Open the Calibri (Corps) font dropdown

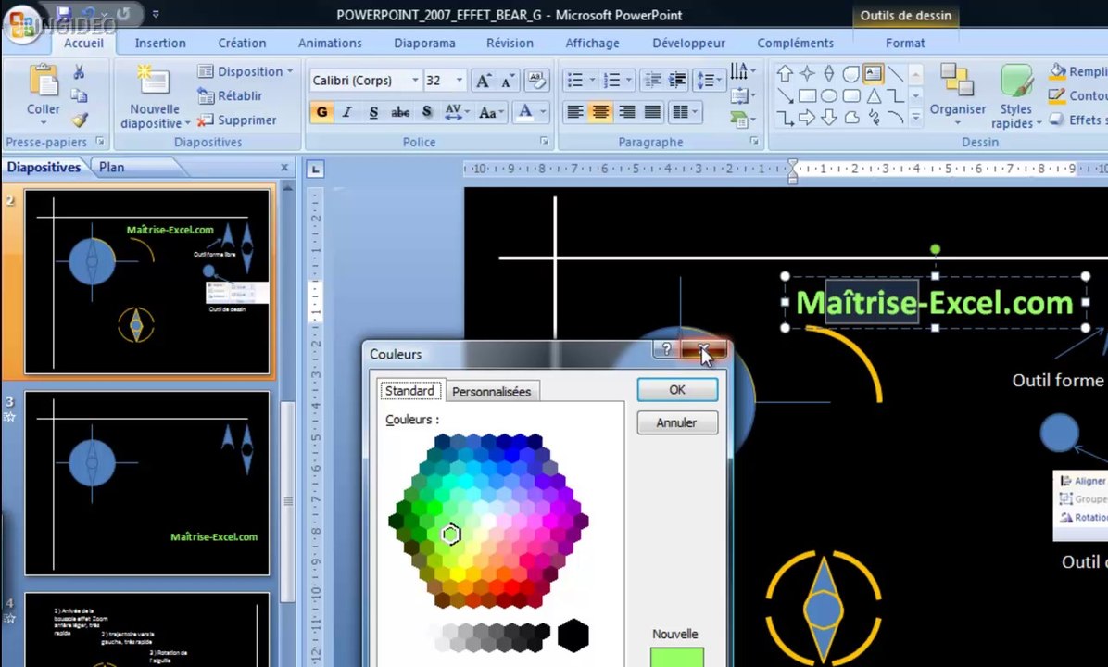tap(415, 81)
